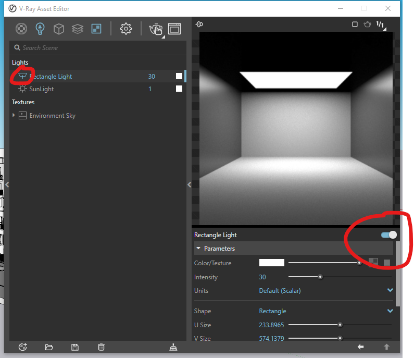
Task: Open the Textures category icon
Action: (x=96, y=29)
